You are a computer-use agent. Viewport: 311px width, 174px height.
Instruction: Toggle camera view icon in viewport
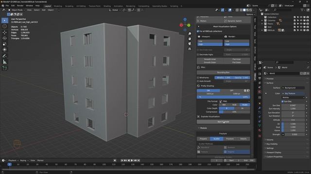[190, 44]
